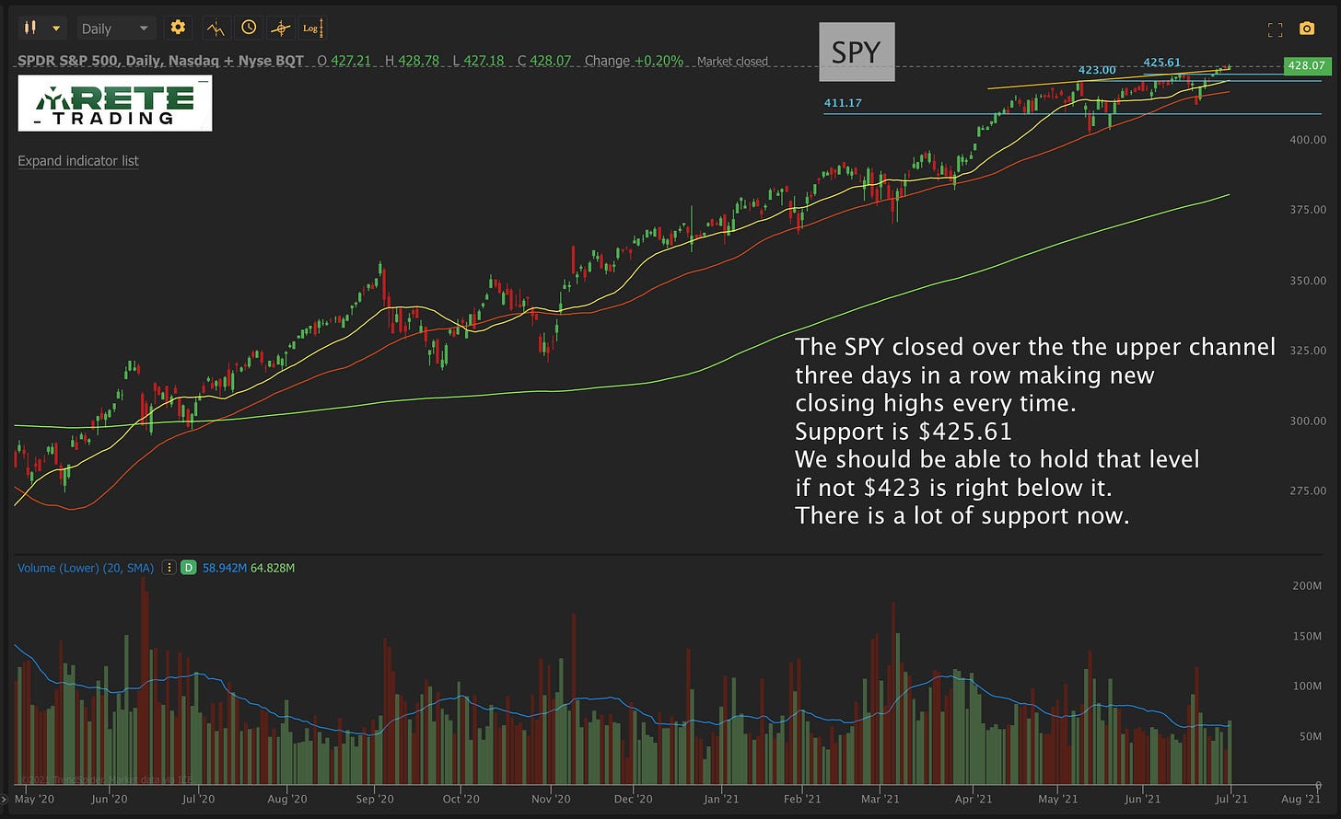The height and width of the screenshot is (819, 1341).
Task: Enter fullscreen with the corner brackets icon
Action: point(1276,29)
